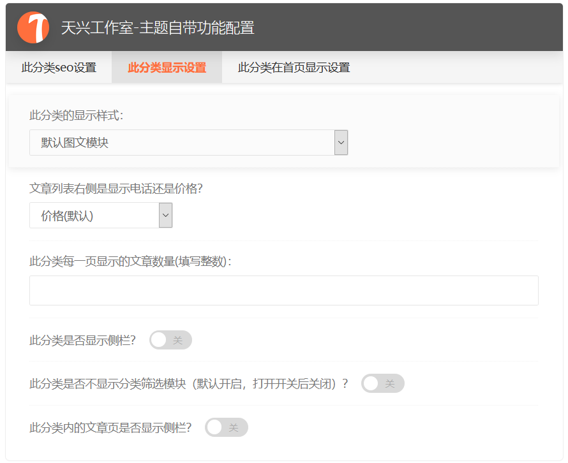Click the 此分类是否显示侧栏? label text
Image resolution: width=568 pixels, height=463 pixels.
tap(82, 340)
